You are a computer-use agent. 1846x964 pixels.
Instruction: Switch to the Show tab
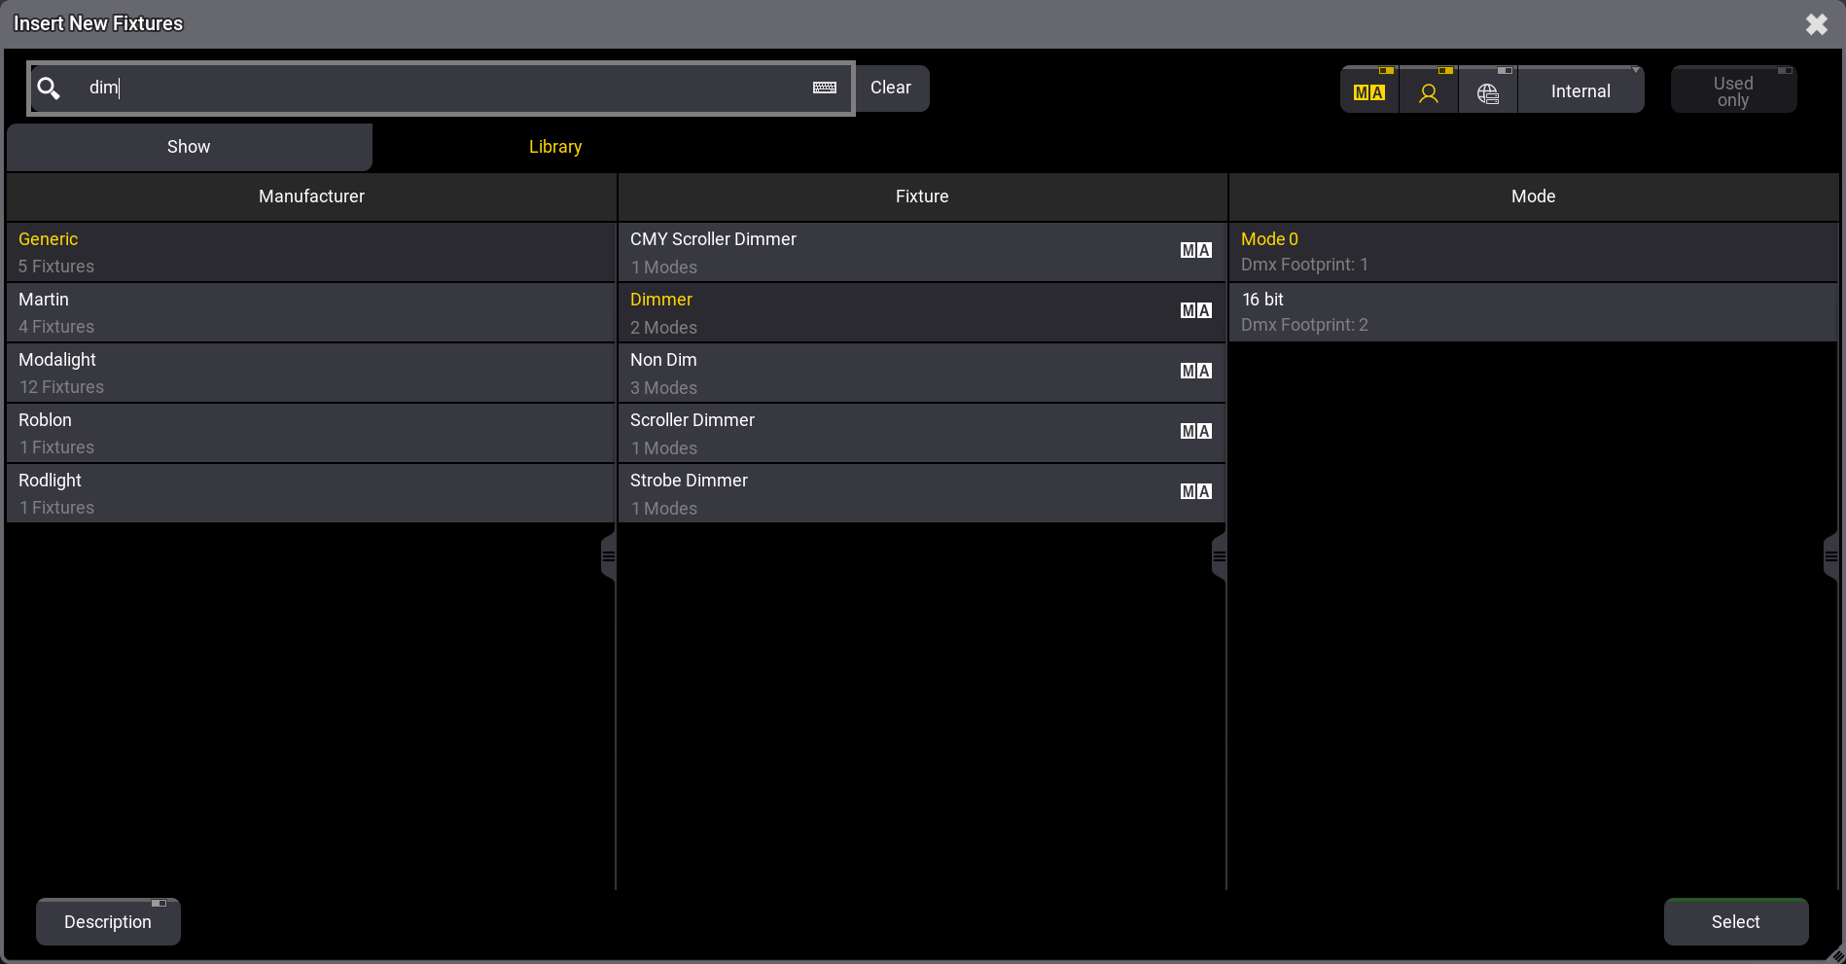pyautogui.click(x=189, y=147)
